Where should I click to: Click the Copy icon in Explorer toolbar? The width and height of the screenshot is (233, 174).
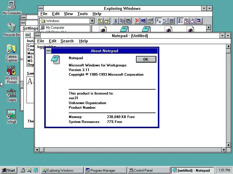122,21
